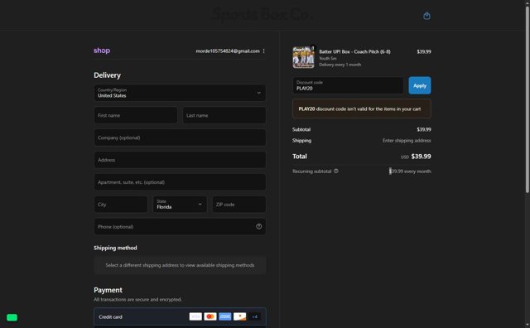530x328 pixels.
Task: Click the Address input field
Action: point(180,160)
